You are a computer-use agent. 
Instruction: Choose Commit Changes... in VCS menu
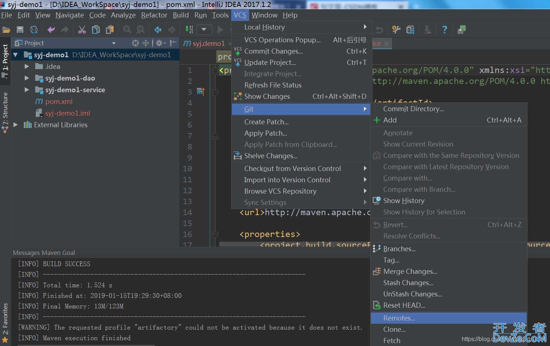[301, 51]
